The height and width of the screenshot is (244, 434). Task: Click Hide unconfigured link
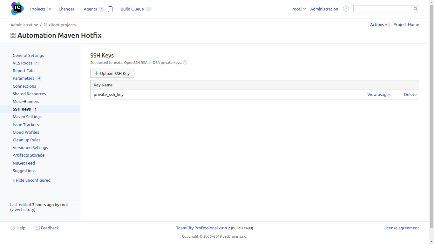(x=31, y=180)
